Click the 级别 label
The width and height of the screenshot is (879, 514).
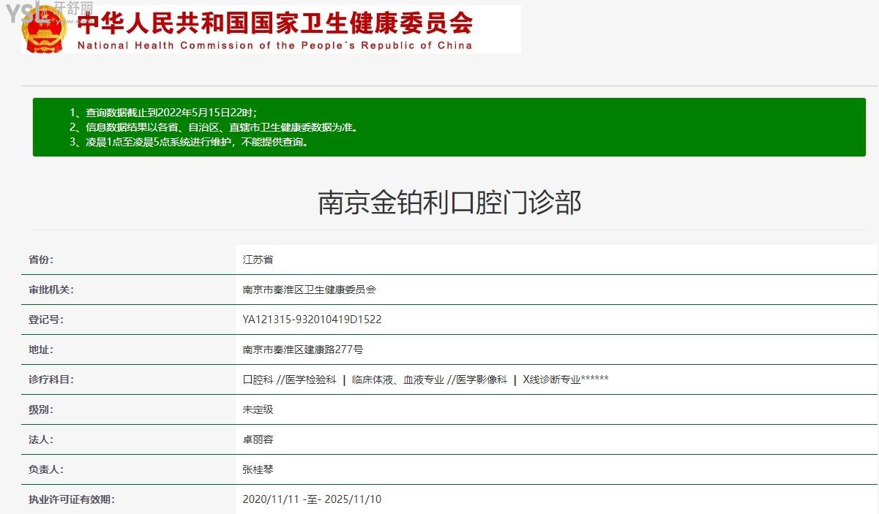pos(41,409)
